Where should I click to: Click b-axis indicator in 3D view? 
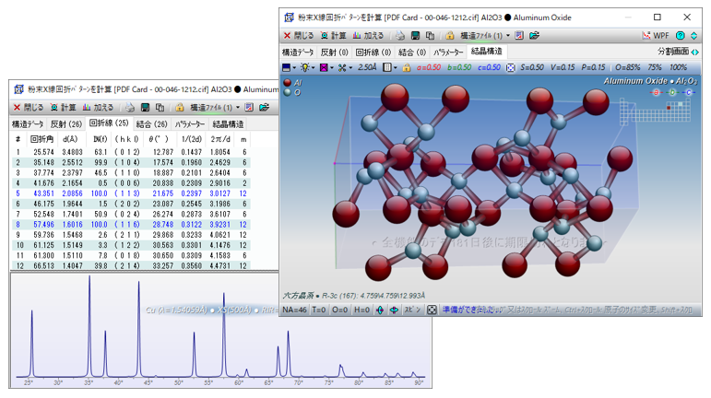[672, 92]
